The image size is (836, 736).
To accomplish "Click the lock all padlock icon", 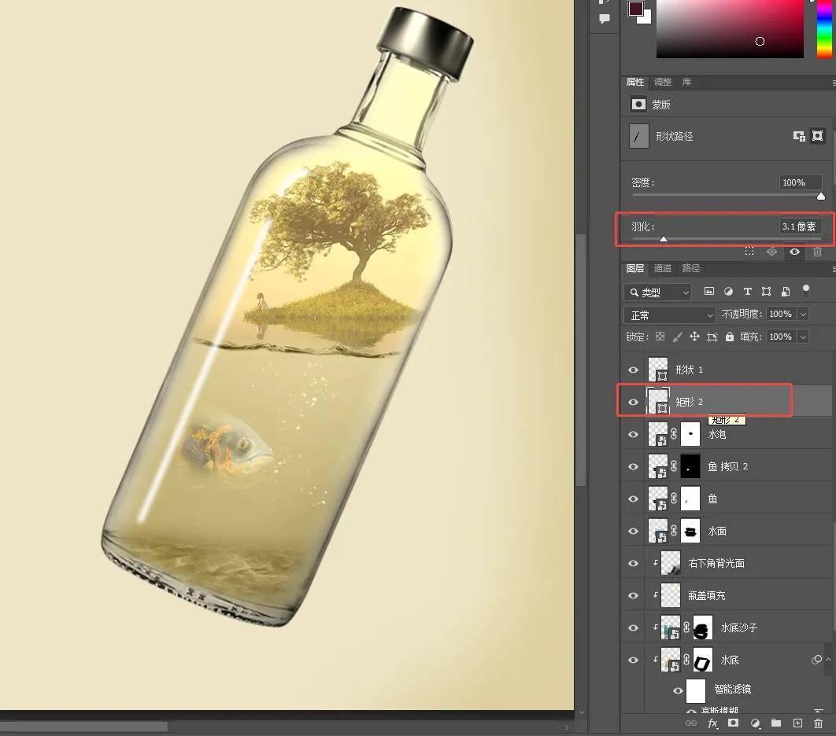I will 730,337.
